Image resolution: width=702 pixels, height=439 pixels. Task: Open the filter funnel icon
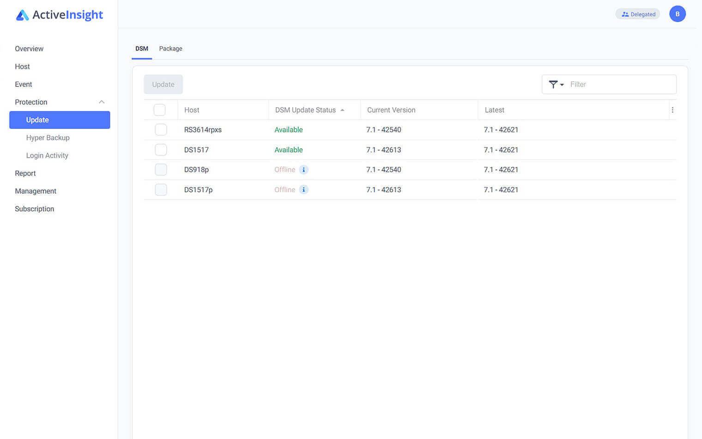(553, 84)
